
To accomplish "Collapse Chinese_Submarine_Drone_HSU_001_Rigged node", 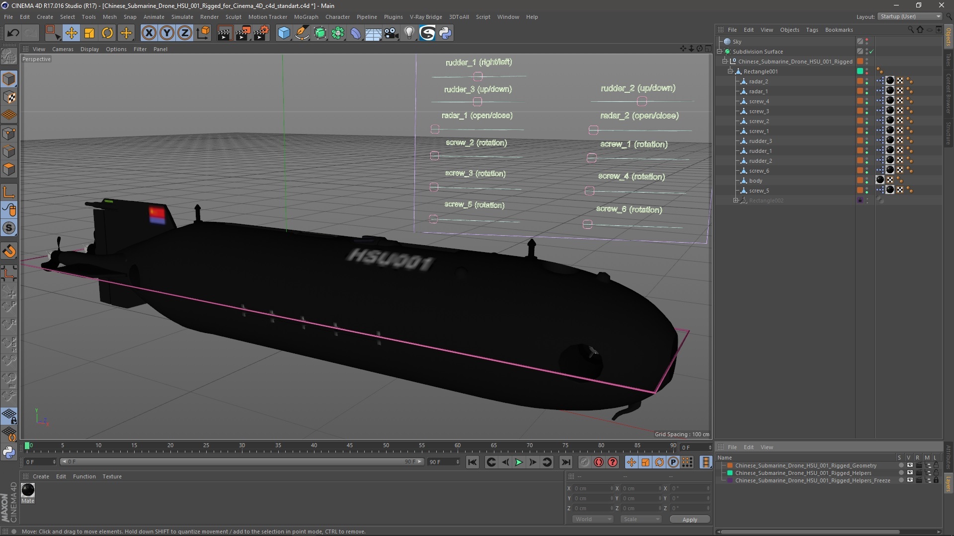I will pos(725,62).
